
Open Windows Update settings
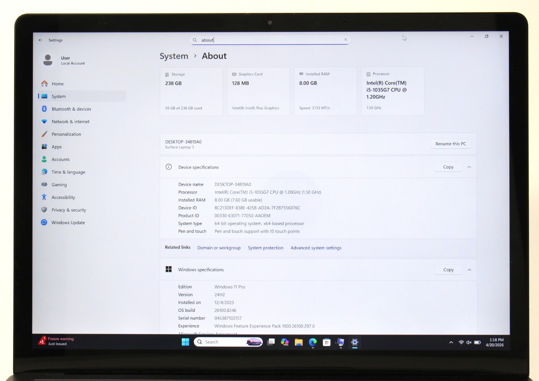[x=82, y=222]
